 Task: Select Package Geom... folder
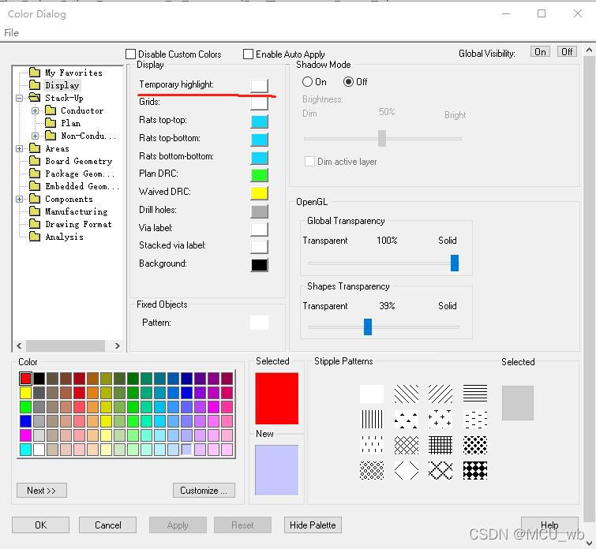(80, 174)
